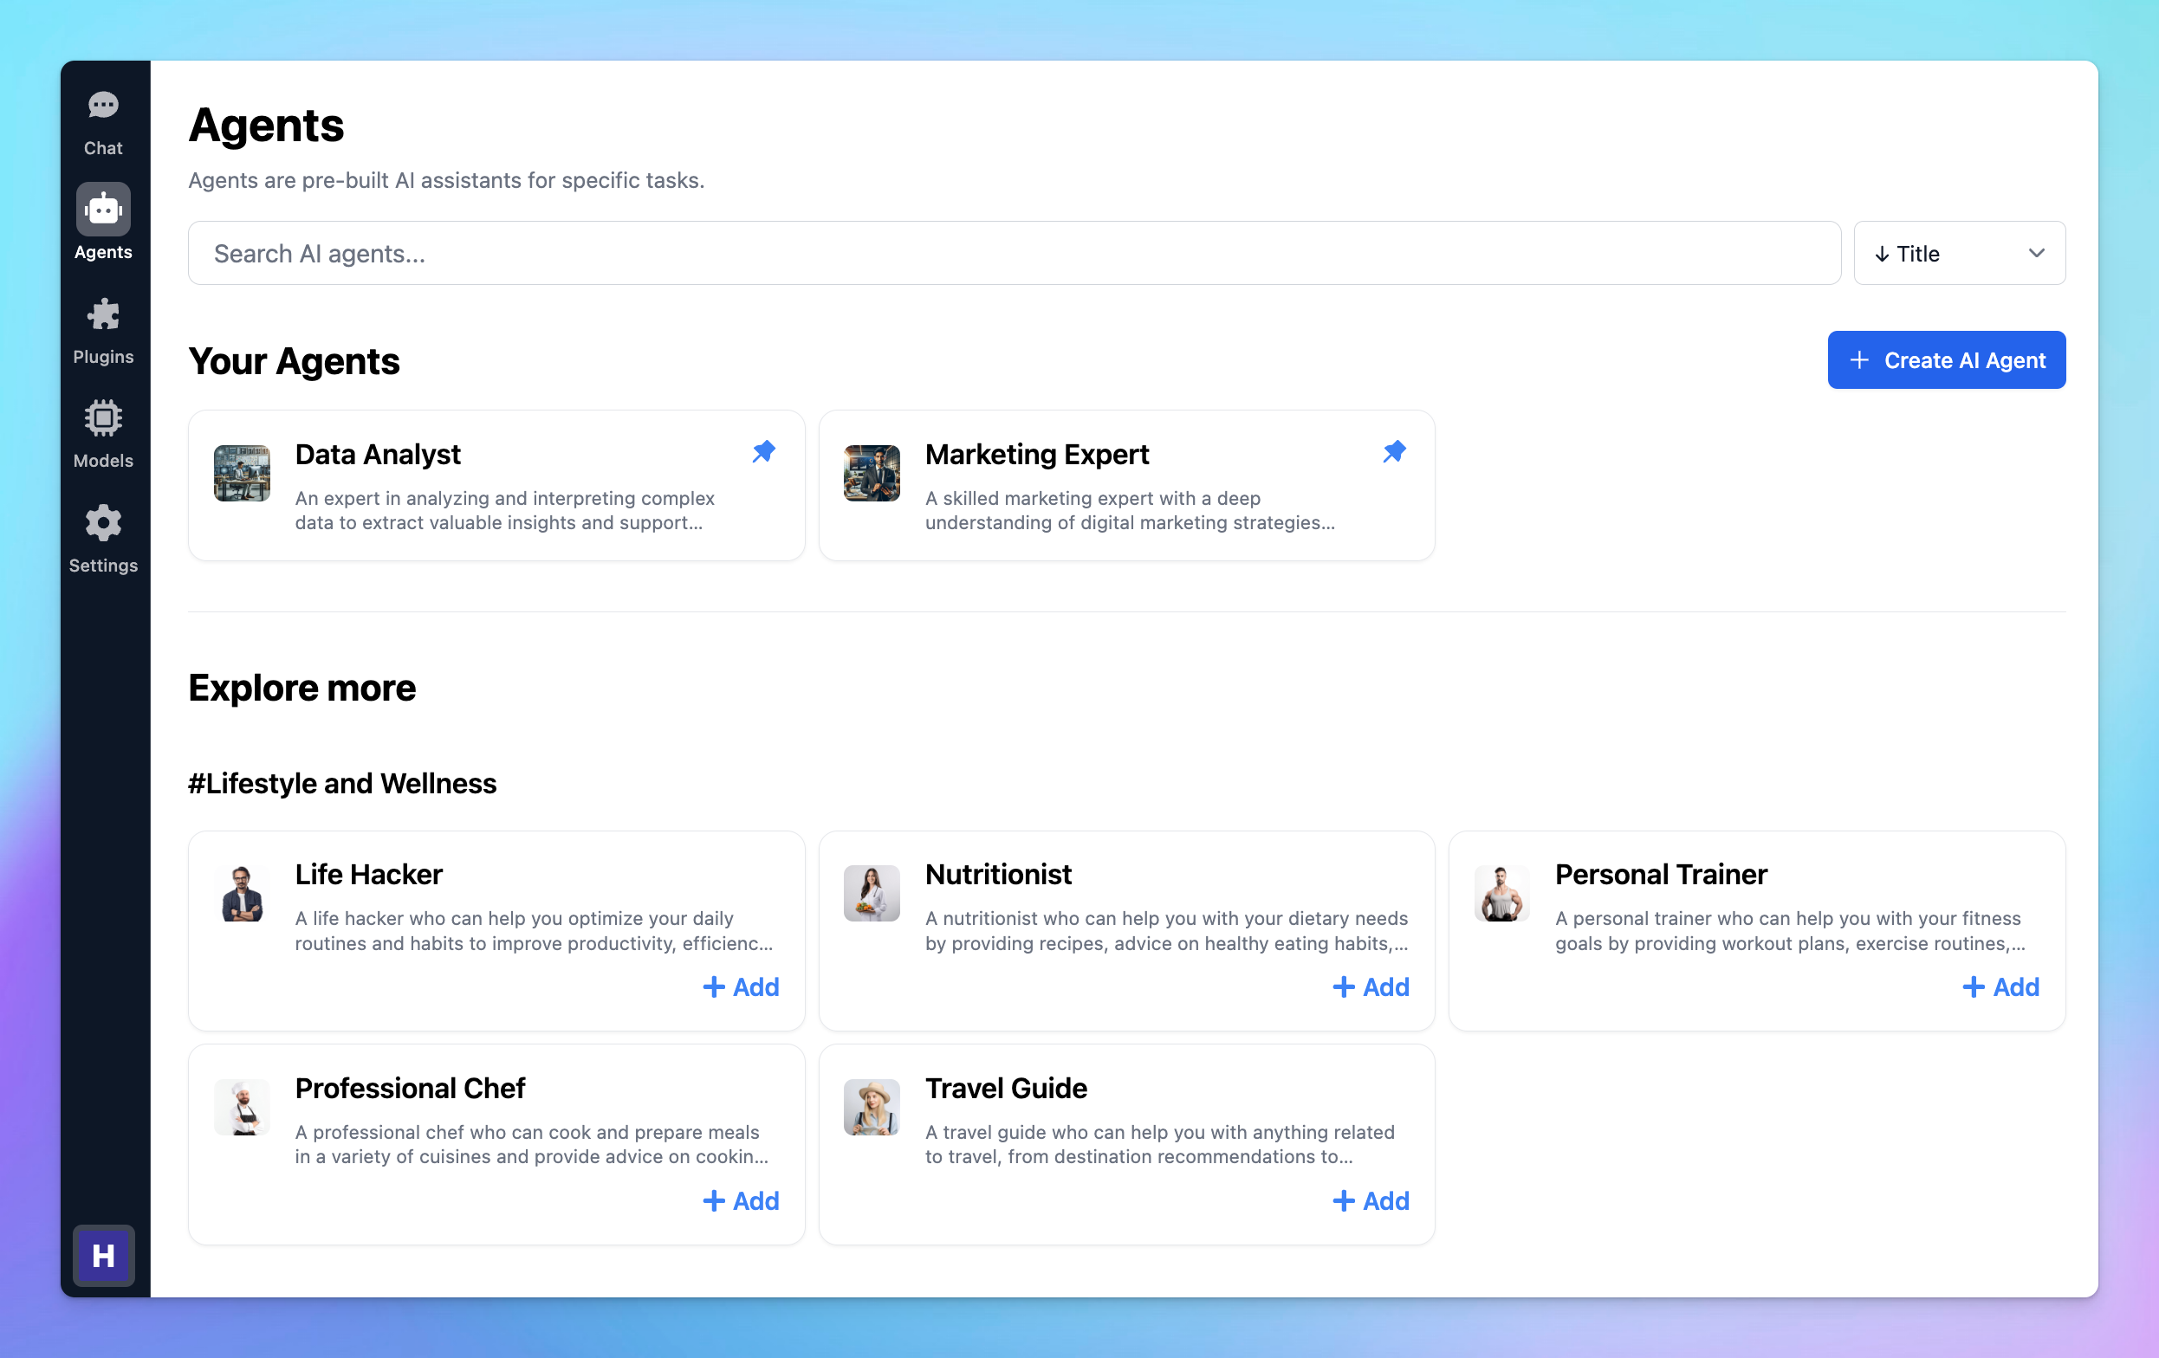
Task: Add the Nutritionist agent
Action: 1369,987
